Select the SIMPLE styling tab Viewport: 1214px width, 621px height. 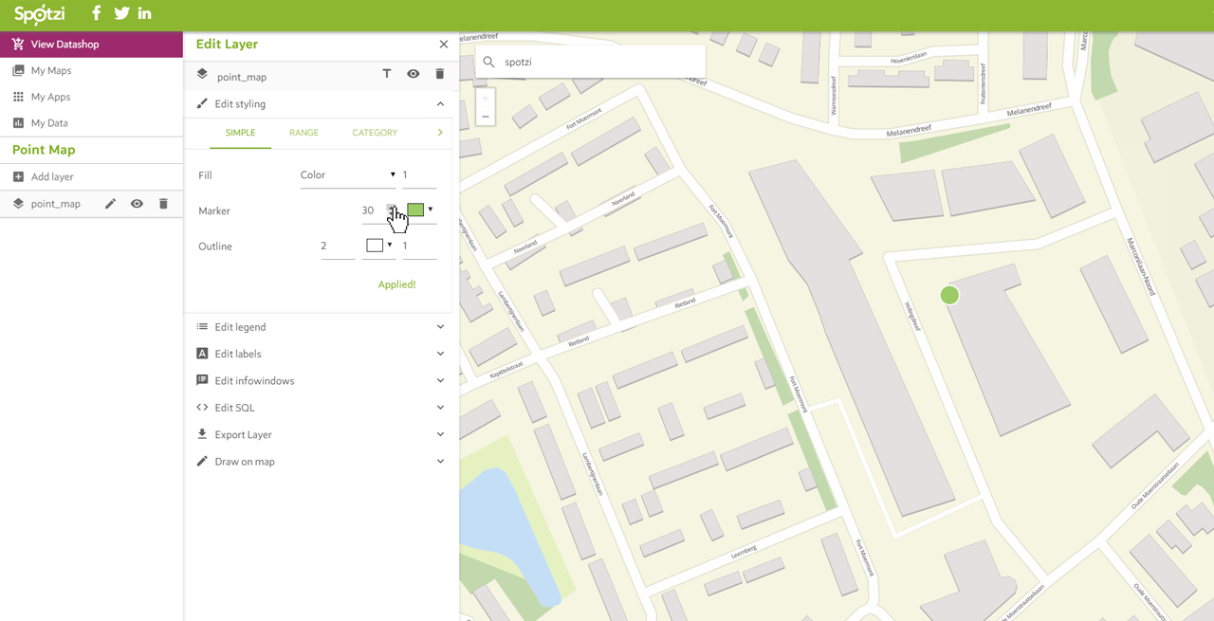coord(240,133)
